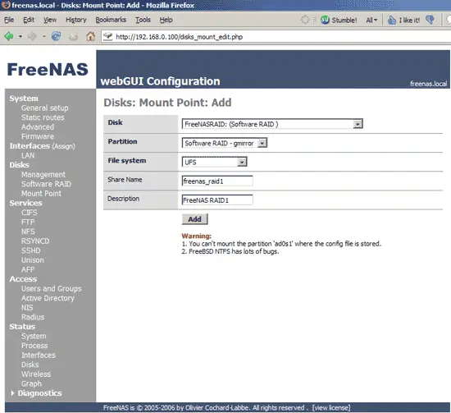Image resolution: width=451 pixels, height=413 pixels.
Task: Open Graph status page
Action: tap(31, 383)
